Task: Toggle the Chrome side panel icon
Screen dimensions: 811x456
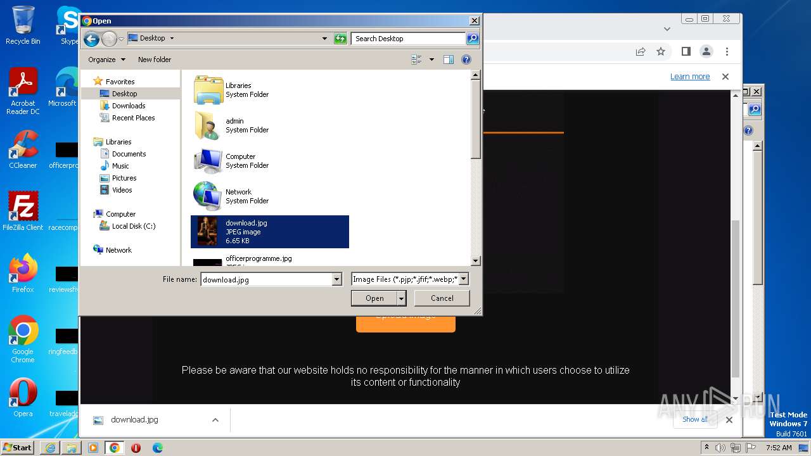Action: 686,51
